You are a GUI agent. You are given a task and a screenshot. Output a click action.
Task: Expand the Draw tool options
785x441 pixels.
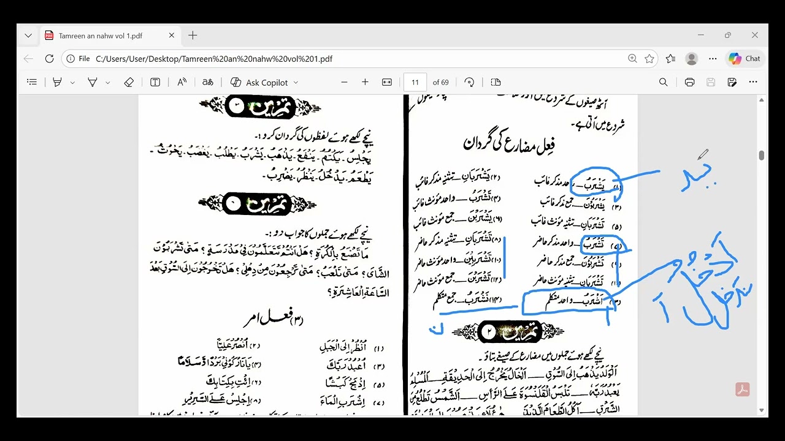coord(108,82)
